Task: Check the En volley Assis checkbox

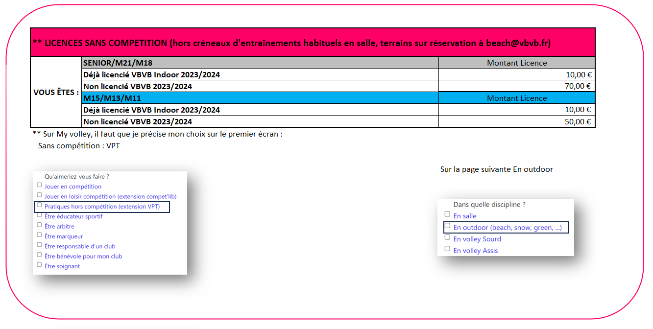Action: pyautogui.click(x=447, y=249)
